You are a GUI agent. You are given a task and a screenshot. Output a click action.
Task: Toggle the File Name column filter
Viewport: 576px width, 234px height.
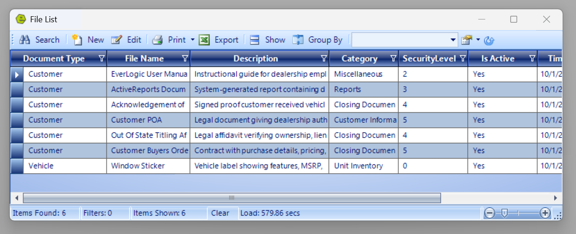click(185, 58)
